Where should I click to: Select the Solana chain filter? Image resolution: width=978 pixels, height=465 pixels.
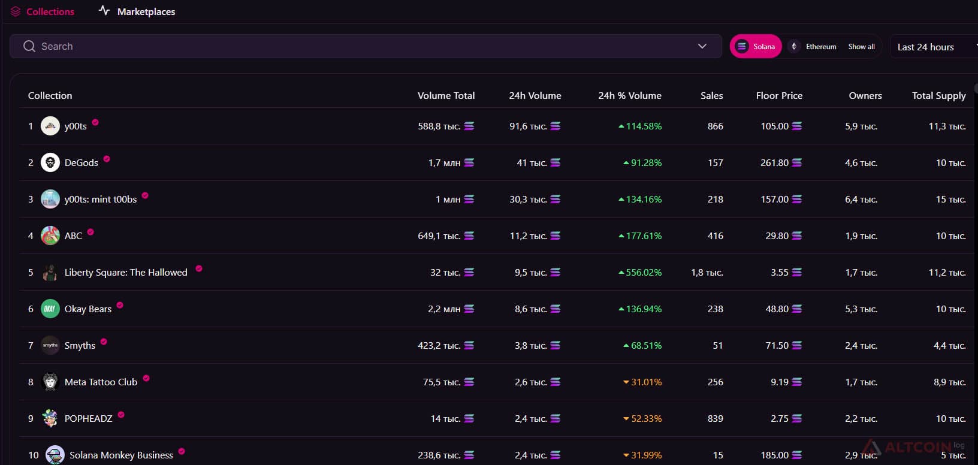756,46
